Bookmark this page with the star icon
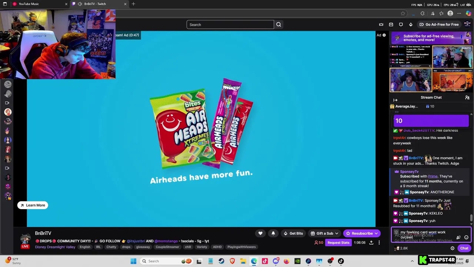The height and width of the screenshot is (267, 474). (x=403, y=13)
